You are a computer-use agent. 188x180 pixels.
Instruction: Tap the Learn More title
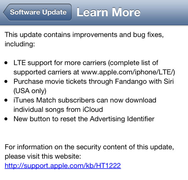[x=108, y=12]
